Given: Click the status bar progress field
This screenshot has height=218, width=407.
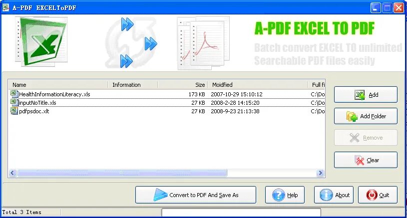Looking at the screenshot, I should coord(241,213).
